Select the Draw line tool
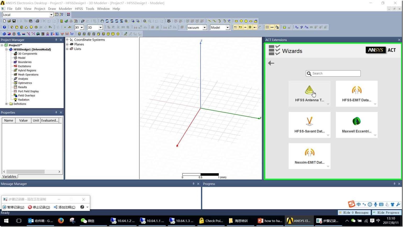The width and height of the screenshot is (403, 227). 209,21
